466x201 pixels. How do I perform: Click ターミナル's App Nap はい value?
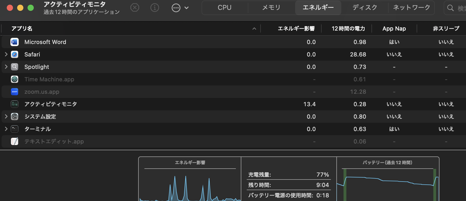tap(394, 129)
